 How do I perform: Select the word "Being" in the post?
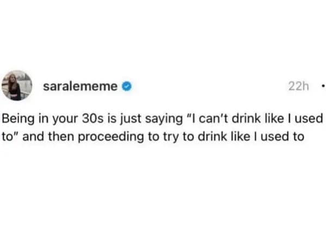[x=18, y=119]
